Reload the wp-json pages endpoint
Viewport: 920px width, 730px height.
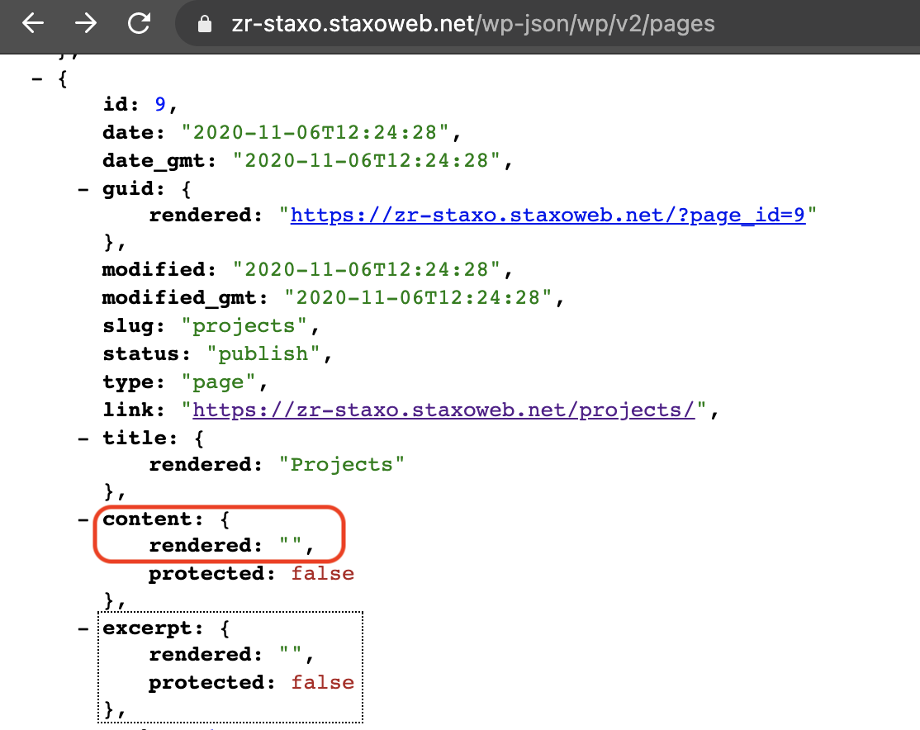point(140,24)
